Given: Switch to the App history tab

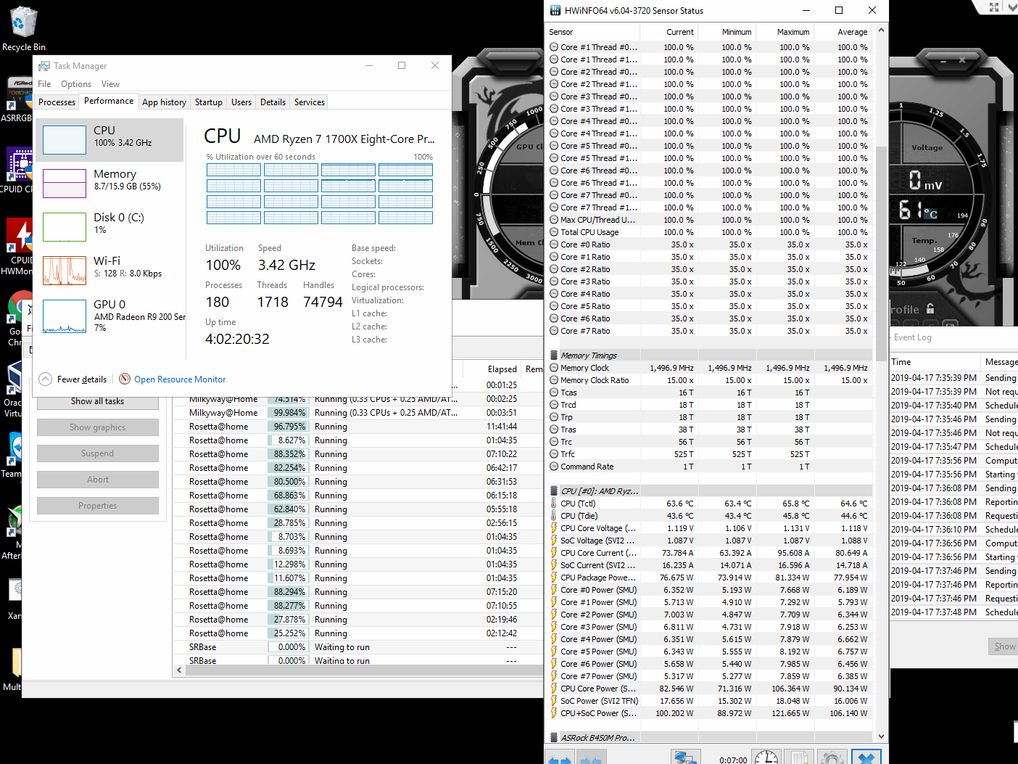Looking at the screenshot, I should pyautogui.click(x=164, y=102).
